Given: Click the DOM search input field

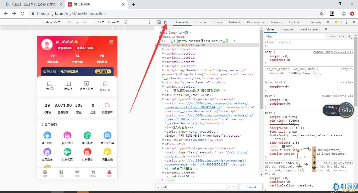Looking at the screenshot, I should [x=191, y=187].
